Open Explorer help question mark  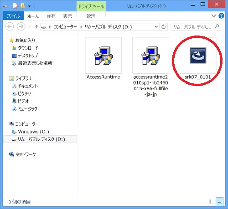tap(221, 16)
